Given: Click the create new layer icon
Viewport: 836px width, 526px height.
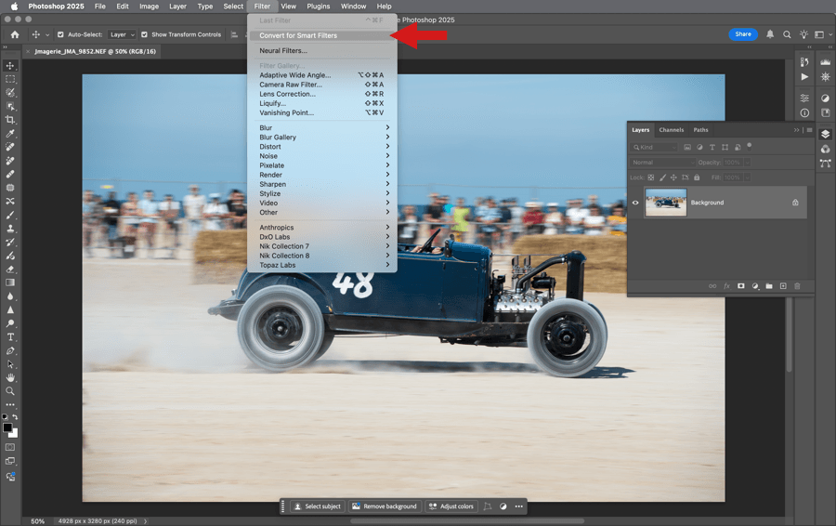Looking at the screenshot, I should click(x=783, y=286).
